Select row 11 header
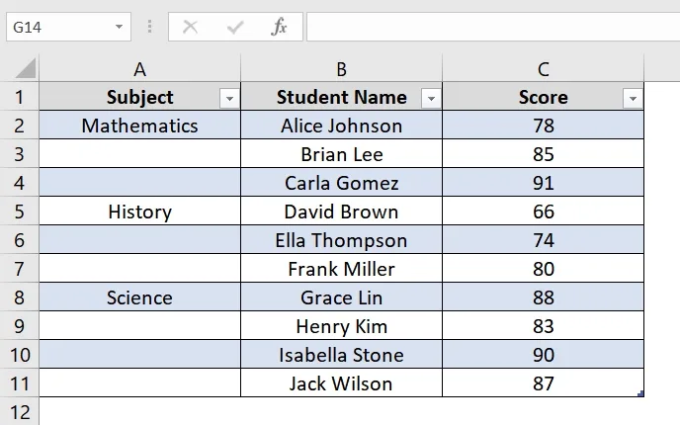Image resolution: width=680 pixels, height=425 pixels. [x=19, y=382]
